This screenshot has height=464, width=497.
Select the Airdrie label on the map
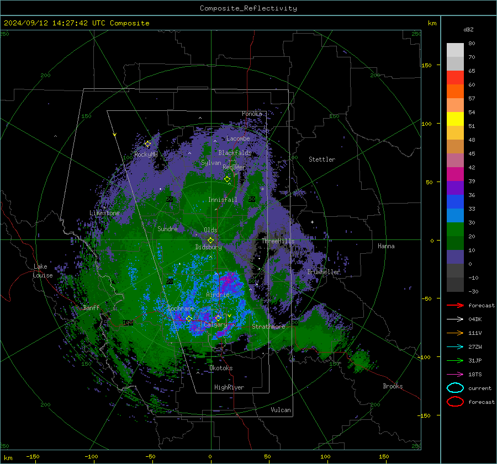click(218, 295)
